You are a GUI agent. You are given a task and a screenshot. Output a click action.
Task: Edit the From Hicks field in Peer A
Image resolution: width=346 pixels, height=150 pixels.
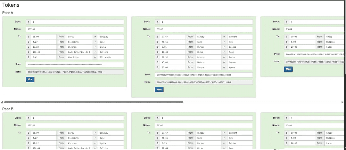pos(208,52)
